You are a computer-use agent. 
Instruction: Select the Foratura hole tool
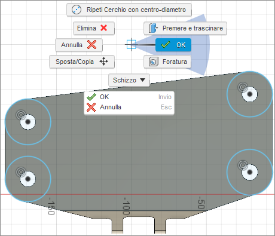[167, 62]
